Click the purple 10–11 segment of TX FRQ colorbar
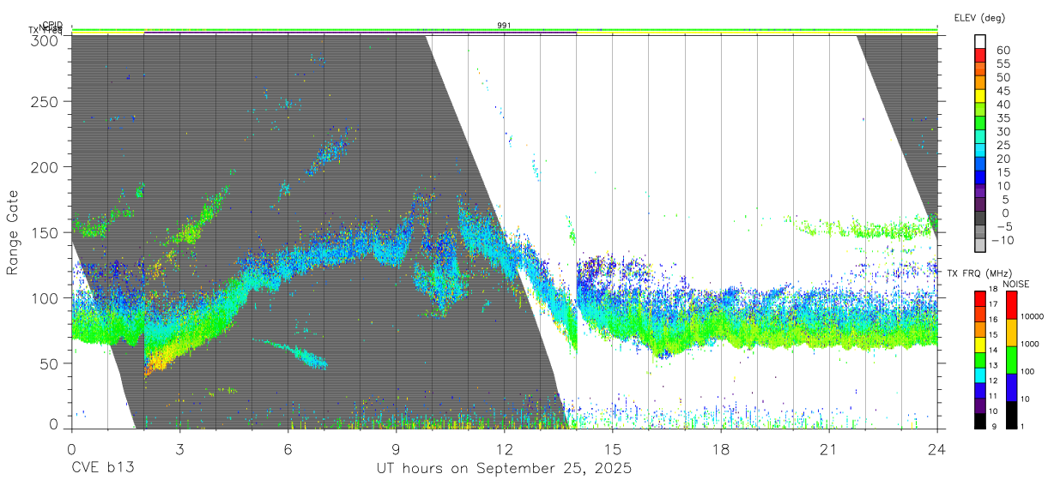 (980, 405)
